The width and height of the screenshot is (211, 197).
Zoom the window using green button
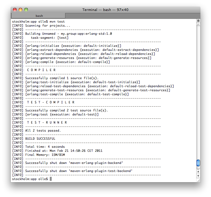click(x=26, y=10)
